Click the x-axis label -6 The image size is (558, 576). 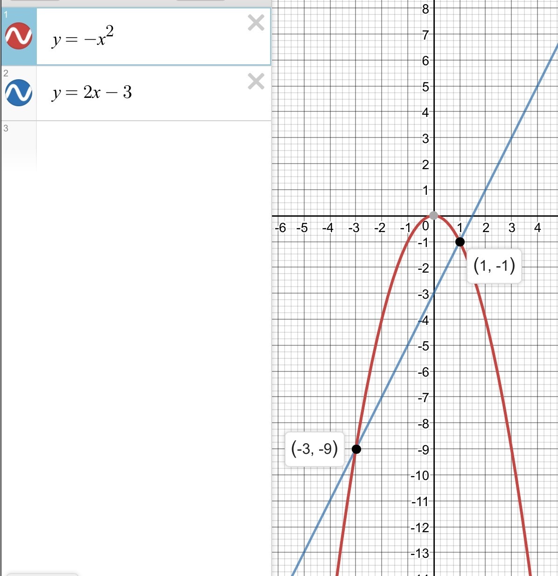pyautogui.click(x=280, y=228)
